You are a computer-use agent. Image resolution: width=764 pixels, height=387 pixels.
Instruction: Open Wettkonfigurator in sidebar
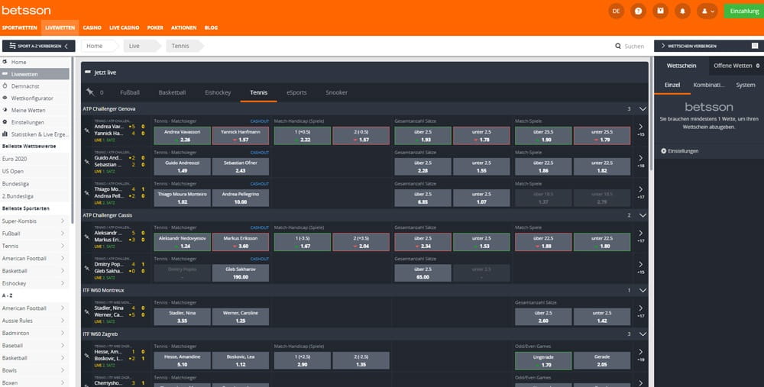click(x=34, y=98)
